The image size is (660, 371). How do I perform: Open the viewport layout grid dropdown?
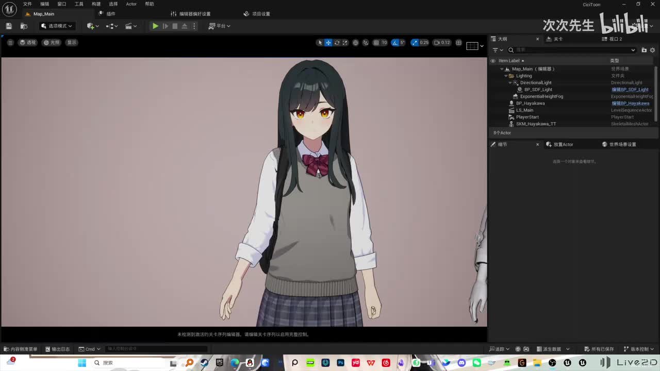[x=475, y=46]
